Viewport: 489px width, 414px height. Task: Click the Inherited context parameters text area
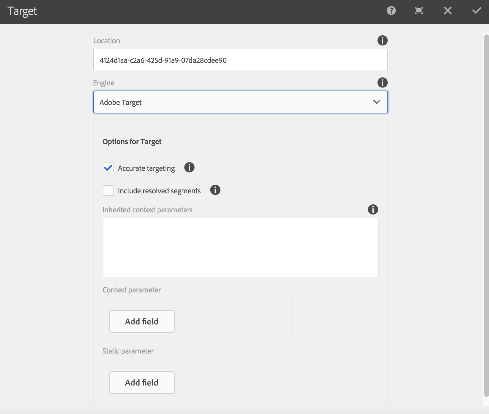tap(240, 248)
